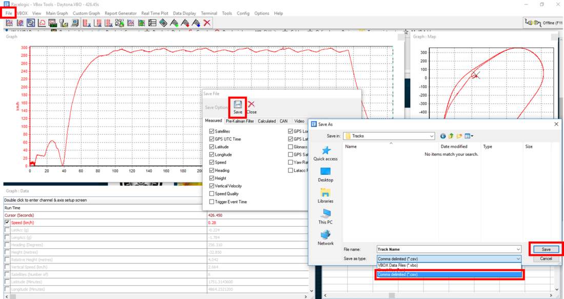564x299 pixels.
Task: Click the checkered flag icon with blue dot
Action: point(196,23)
